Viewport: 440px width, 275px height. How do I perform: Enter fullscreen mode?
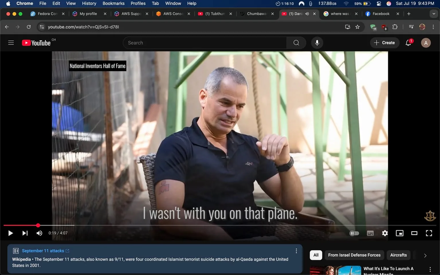429,233
